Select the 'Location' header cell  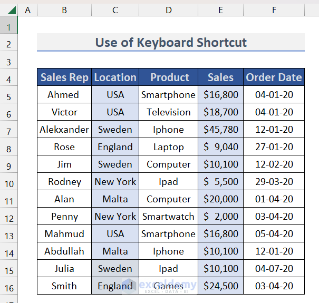[115, 77]
